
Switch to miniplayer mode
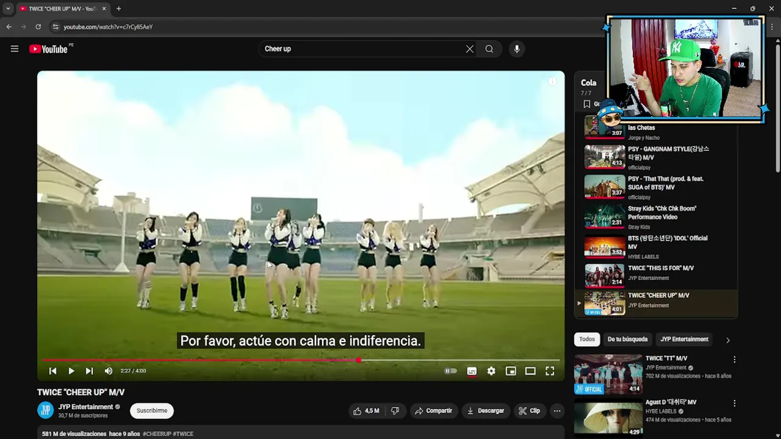click(x=511, y=371)
